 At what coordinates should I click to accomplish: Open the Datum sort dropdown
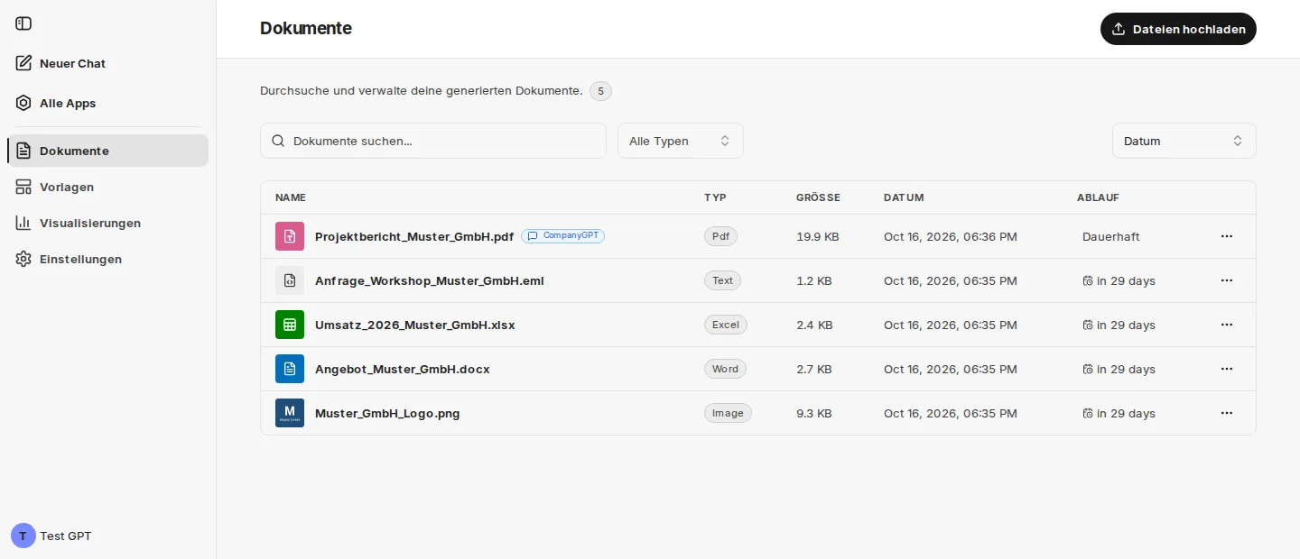(x=1184, y=141)
